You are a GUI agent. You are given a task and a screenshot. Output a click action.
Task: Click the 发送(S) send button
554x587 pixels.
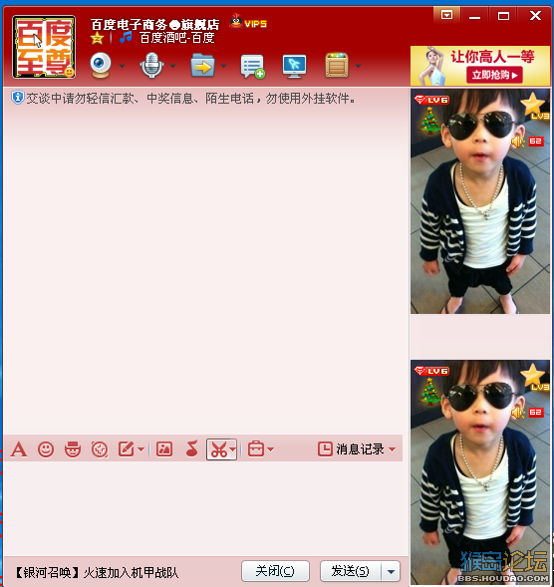tap(351, 571)
